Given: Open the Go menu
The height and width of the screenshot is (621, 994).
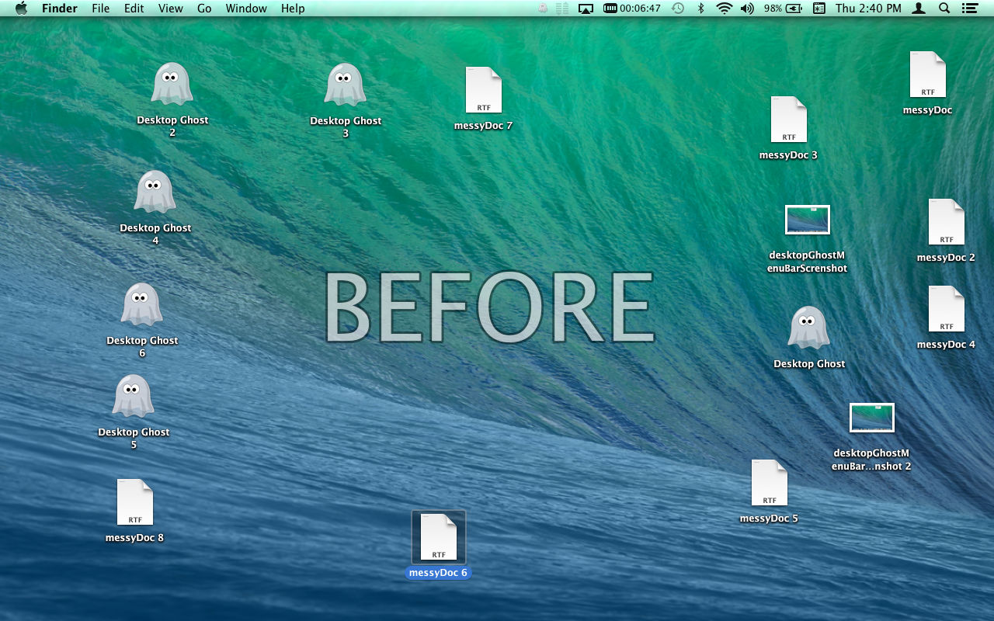Looking at the screenshot, I should (x=204, y=9).
